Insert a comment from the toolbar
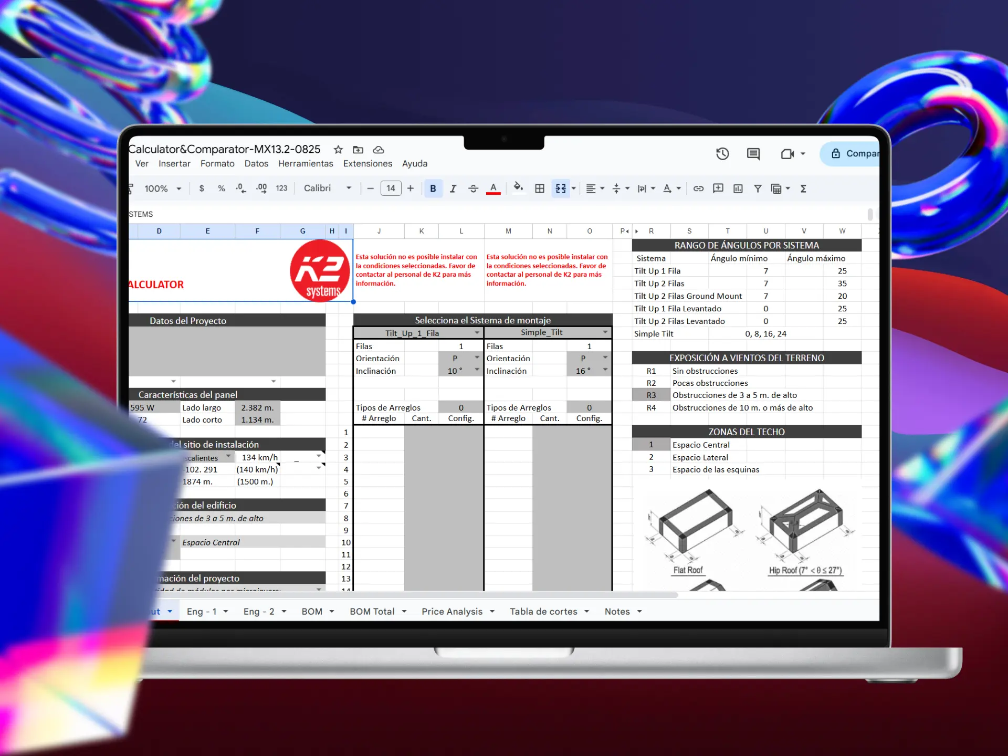The image size is (1008, 756). [x=718, y=188]
